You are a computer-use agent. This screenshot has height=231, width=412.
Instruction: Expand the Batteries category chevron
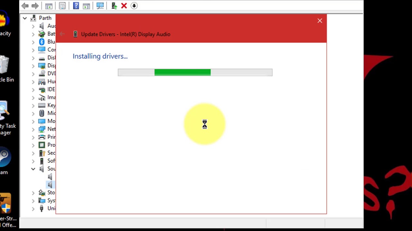coord(33,34)
